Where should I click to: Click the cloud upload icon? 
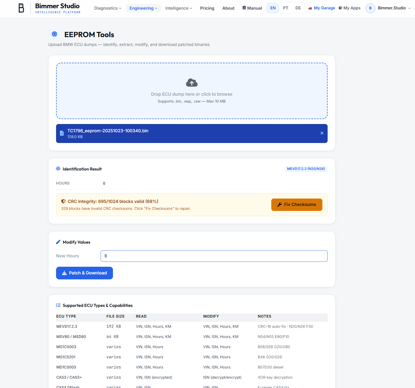point(192,83)
